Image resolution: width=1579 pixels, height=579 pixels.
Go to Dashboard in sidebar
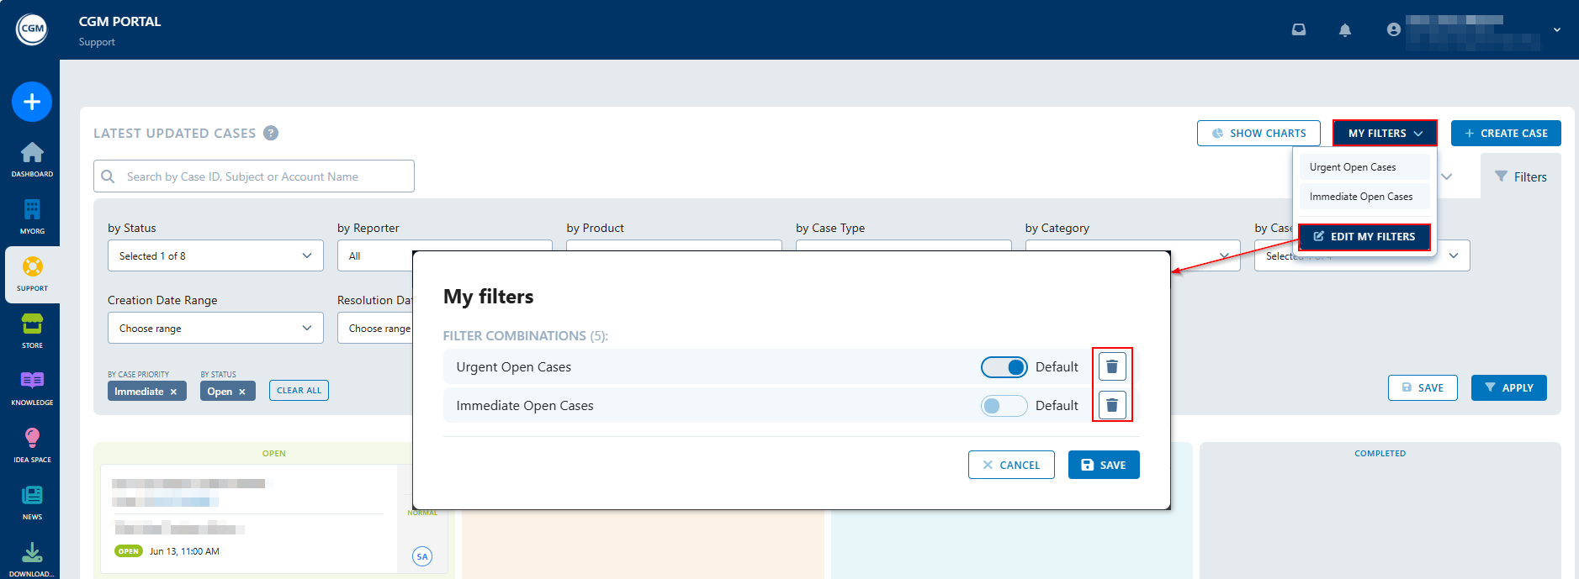(32, 159)
